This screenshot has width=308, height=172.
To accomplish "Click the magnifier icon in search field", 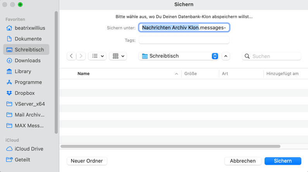I will pyautogui.click(x=247, y=56).
